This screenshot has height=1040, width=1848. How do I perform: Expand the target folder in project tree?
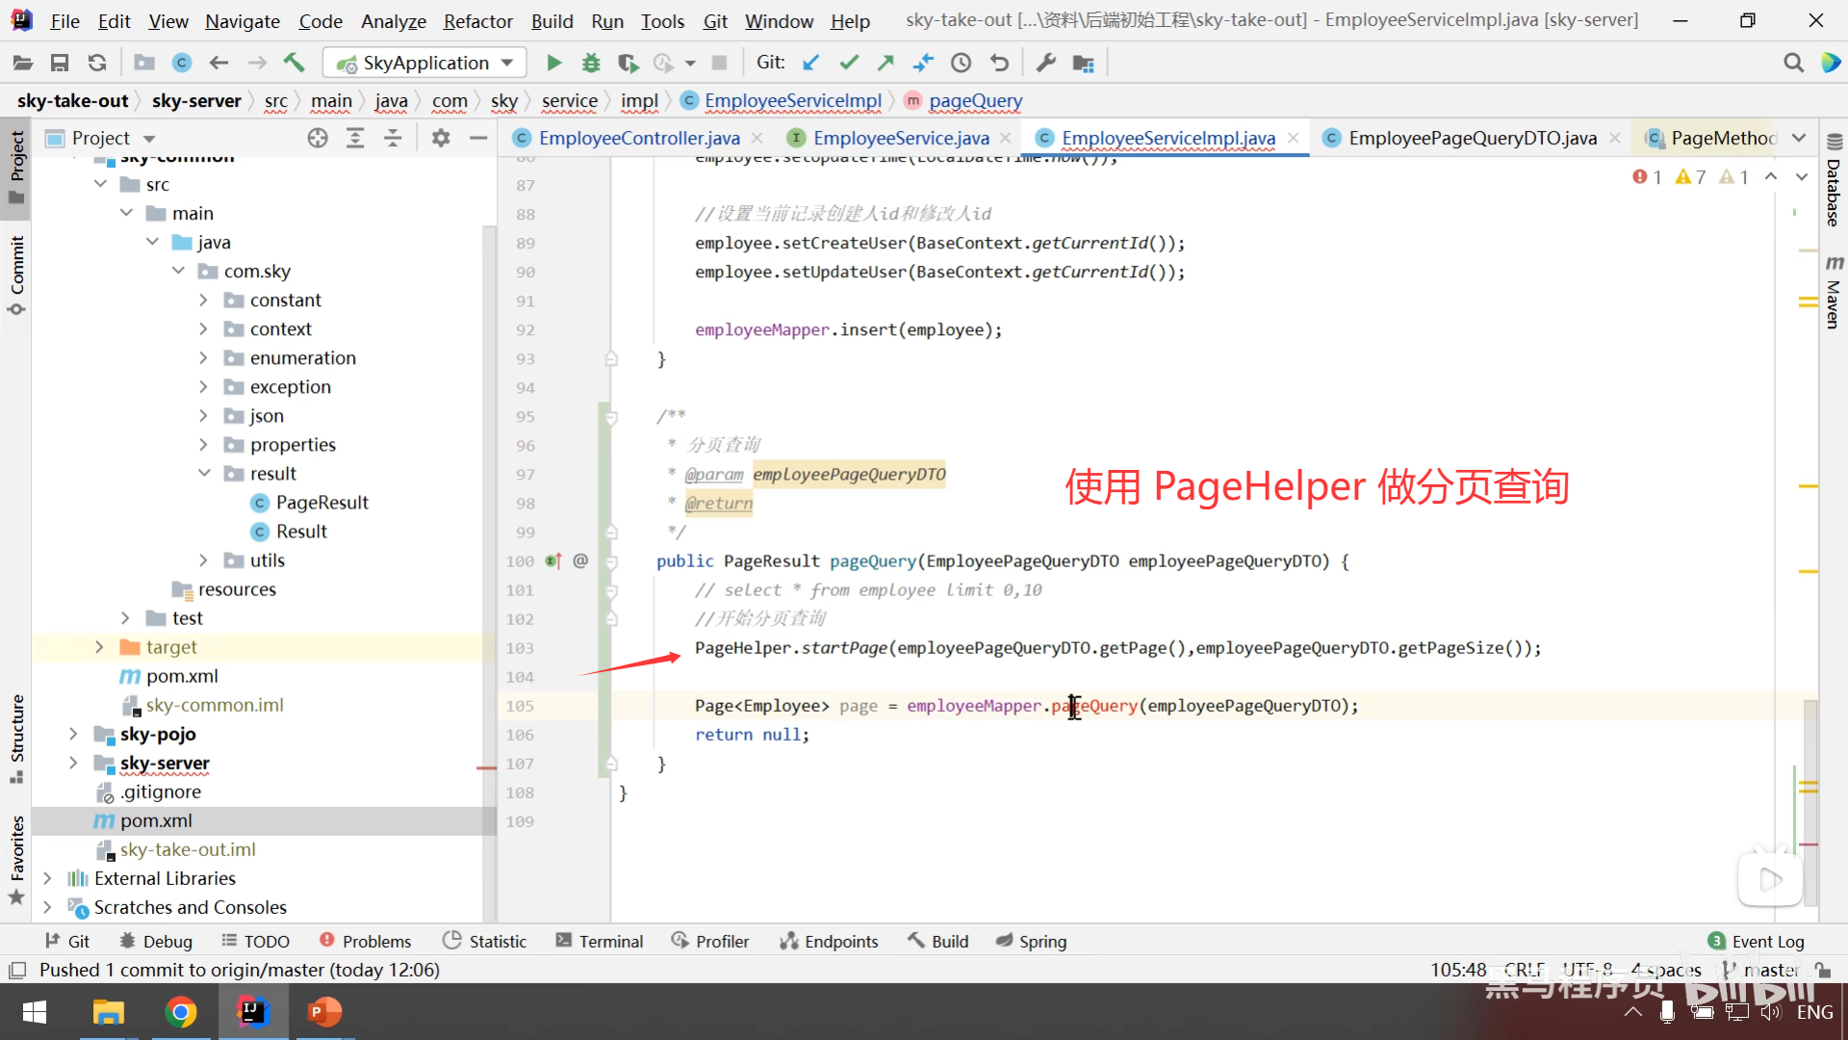[x=99, y=647]
